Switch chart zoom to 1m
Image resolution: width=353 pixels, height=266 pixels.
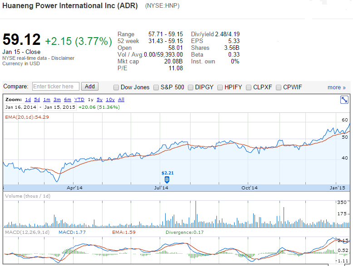point(47,100)
